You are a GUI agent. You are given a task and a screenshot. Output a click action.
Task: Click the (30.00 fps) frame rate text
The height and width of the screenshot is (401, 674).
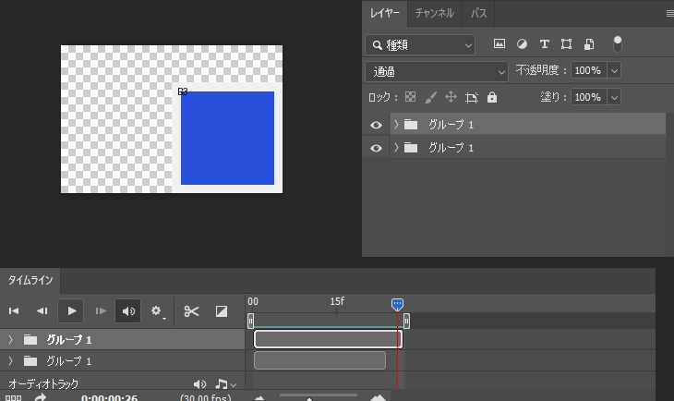[206, 398]
